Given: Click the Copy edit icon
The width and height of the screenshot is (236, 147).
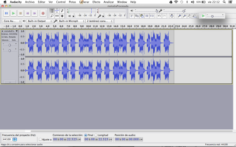Looking at the screenshot, I should click(x=137, y=16).
